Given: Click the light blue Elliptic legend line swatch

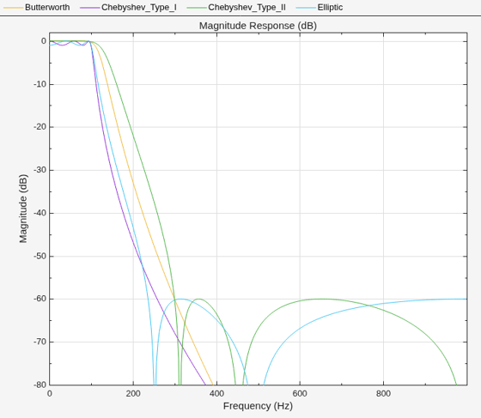Looking at the screenshot, I should click(x=306, y=8).
